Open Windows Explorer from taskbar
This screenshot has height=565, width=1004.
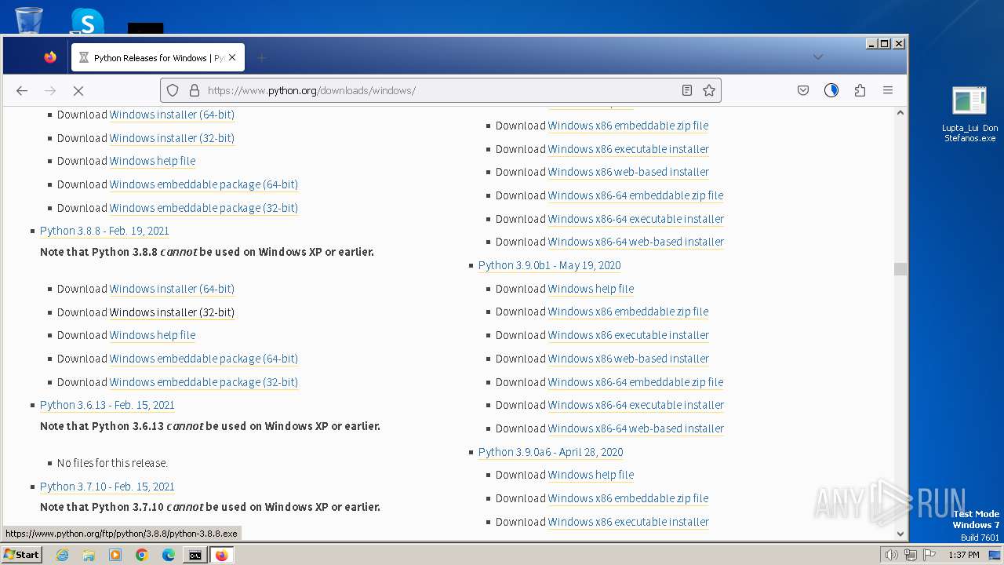pos(89,555)
